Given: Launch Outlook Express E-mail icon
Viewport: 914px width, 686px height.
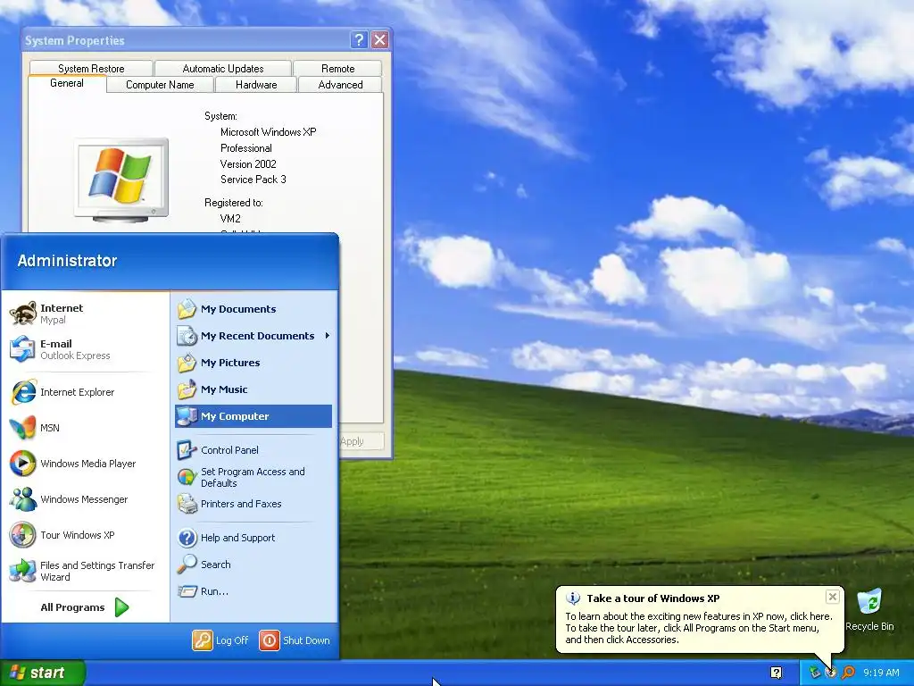Looking at the screenshot, I should pyautogui.click(x=22, y=349).
